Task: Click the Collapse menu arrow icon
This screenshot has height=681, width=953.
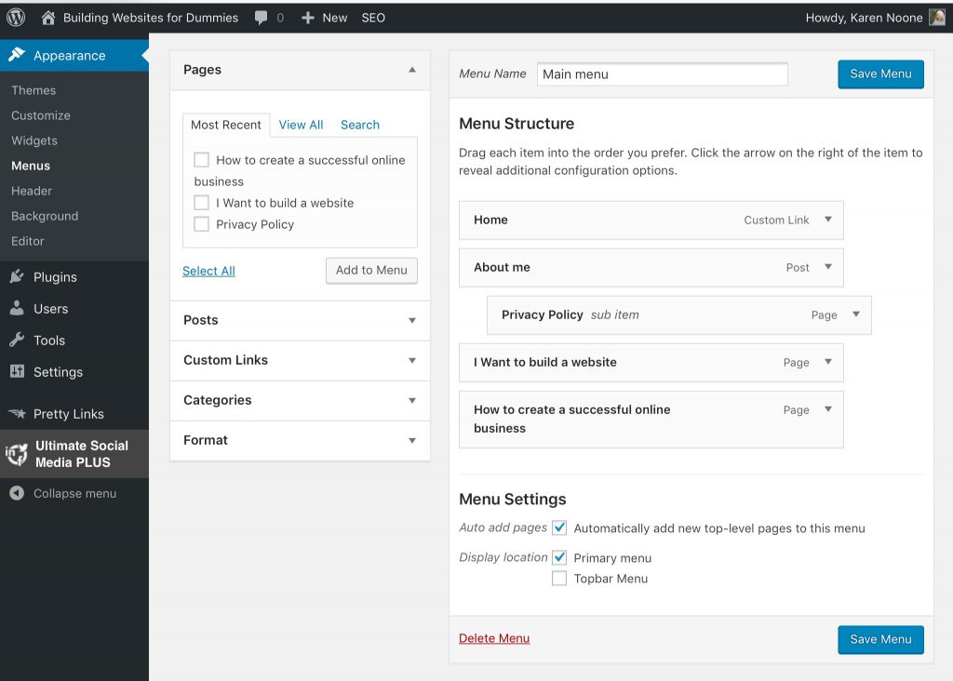Action: [17, 493]
